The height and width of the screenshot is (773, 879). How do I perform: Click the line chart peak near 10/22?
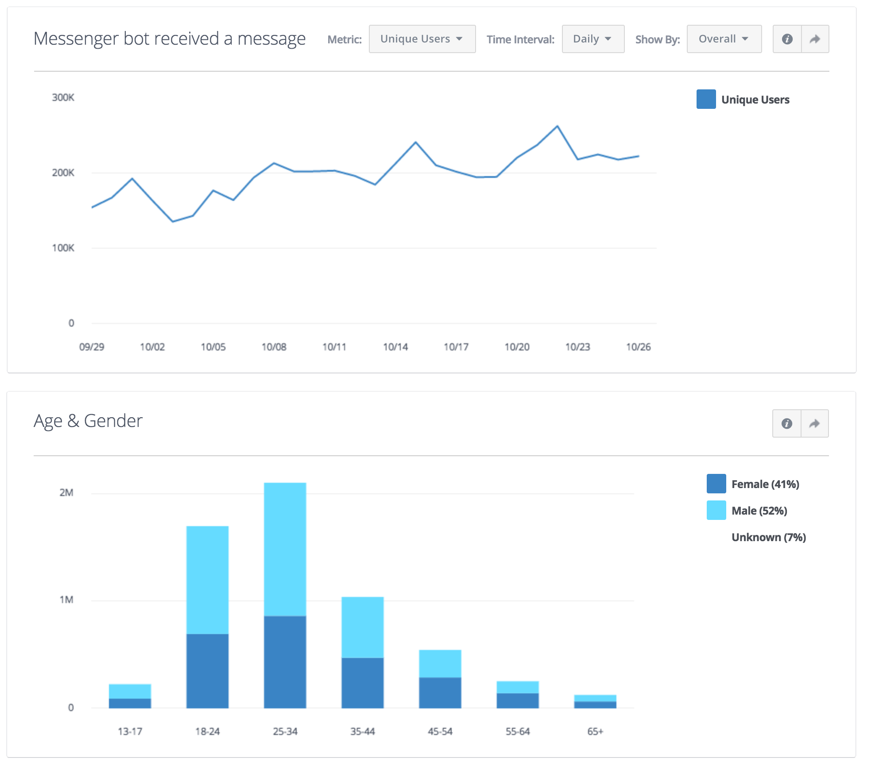tap(558, 126)
